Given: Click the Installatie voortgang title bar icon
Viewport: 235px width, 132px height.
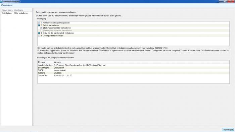Looking at the screenshot, I should point(1,1).
